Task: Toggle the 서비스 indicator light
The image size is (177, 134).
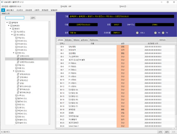Action: click(x=137, y=32)
